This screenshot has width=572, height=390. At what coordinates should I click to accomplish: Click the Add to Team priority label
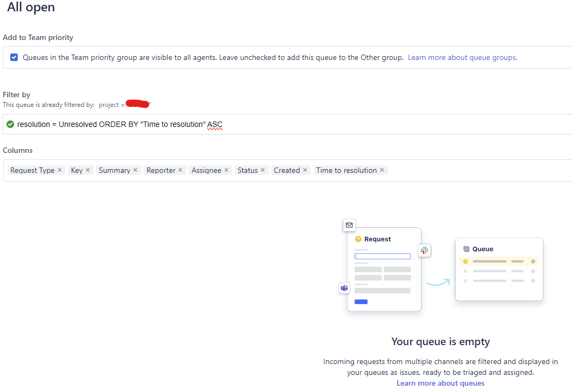(x=38, y=37)
